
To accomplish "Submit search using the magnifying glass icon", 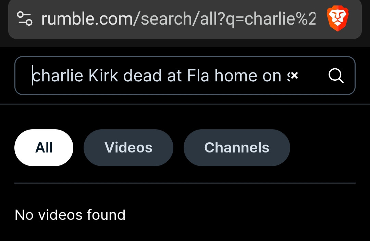I will [336, 76].
